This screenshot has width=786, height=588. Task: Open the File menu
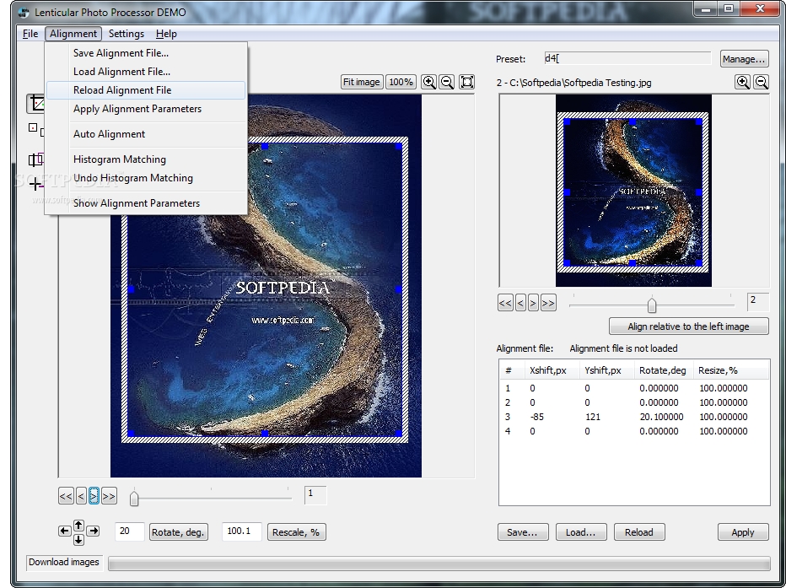tap(30, 34)
